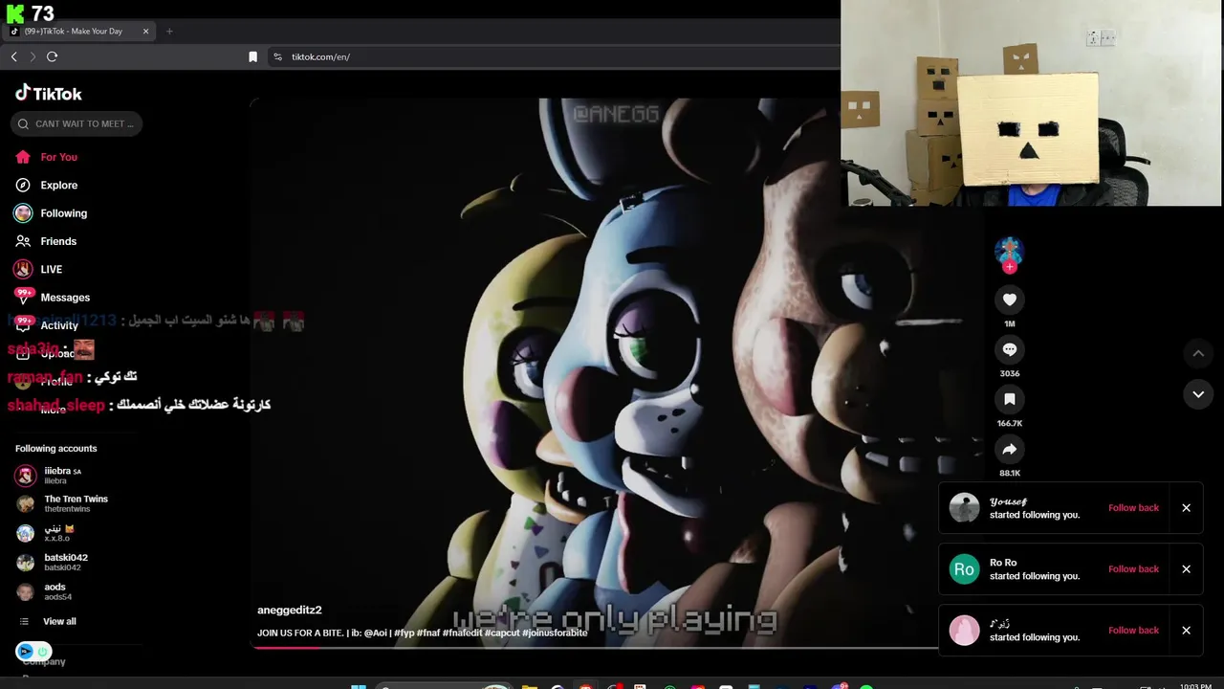1224x689 pixels.
Task: Open a new browser tab
Action: click(169, 31)
